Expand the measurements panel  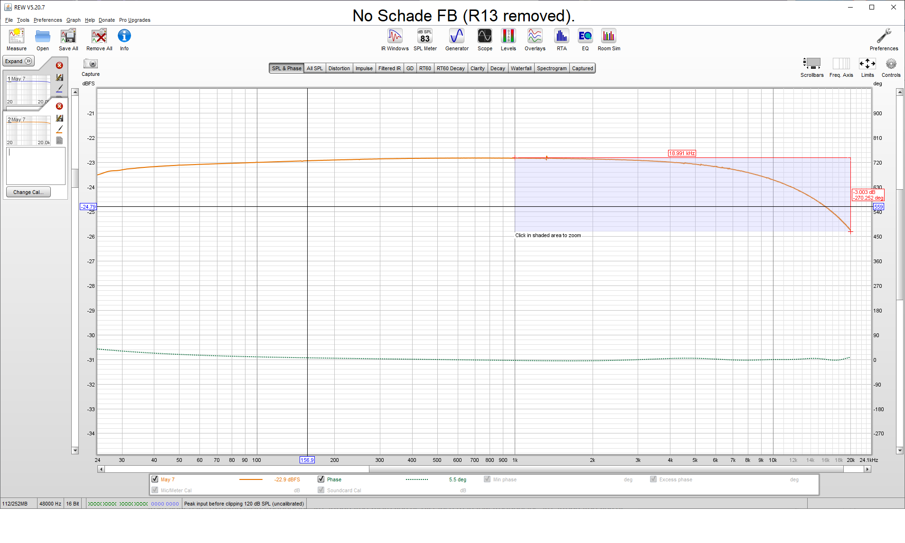point(19,61)
